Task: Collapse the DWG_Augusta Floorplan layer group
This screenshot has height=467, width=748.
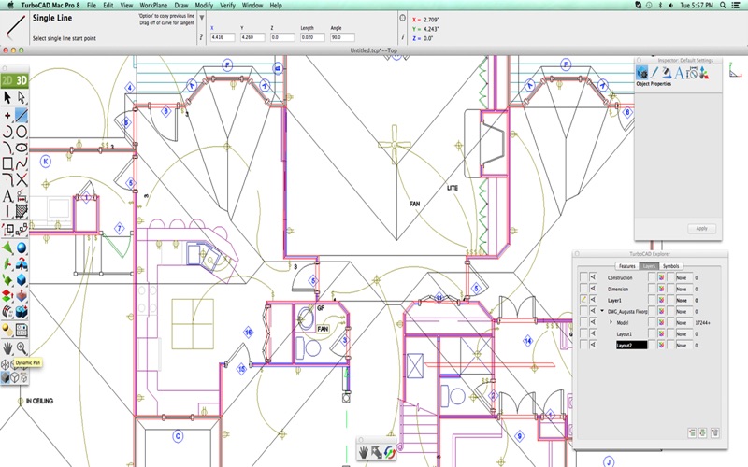Action: click(603, 311)
